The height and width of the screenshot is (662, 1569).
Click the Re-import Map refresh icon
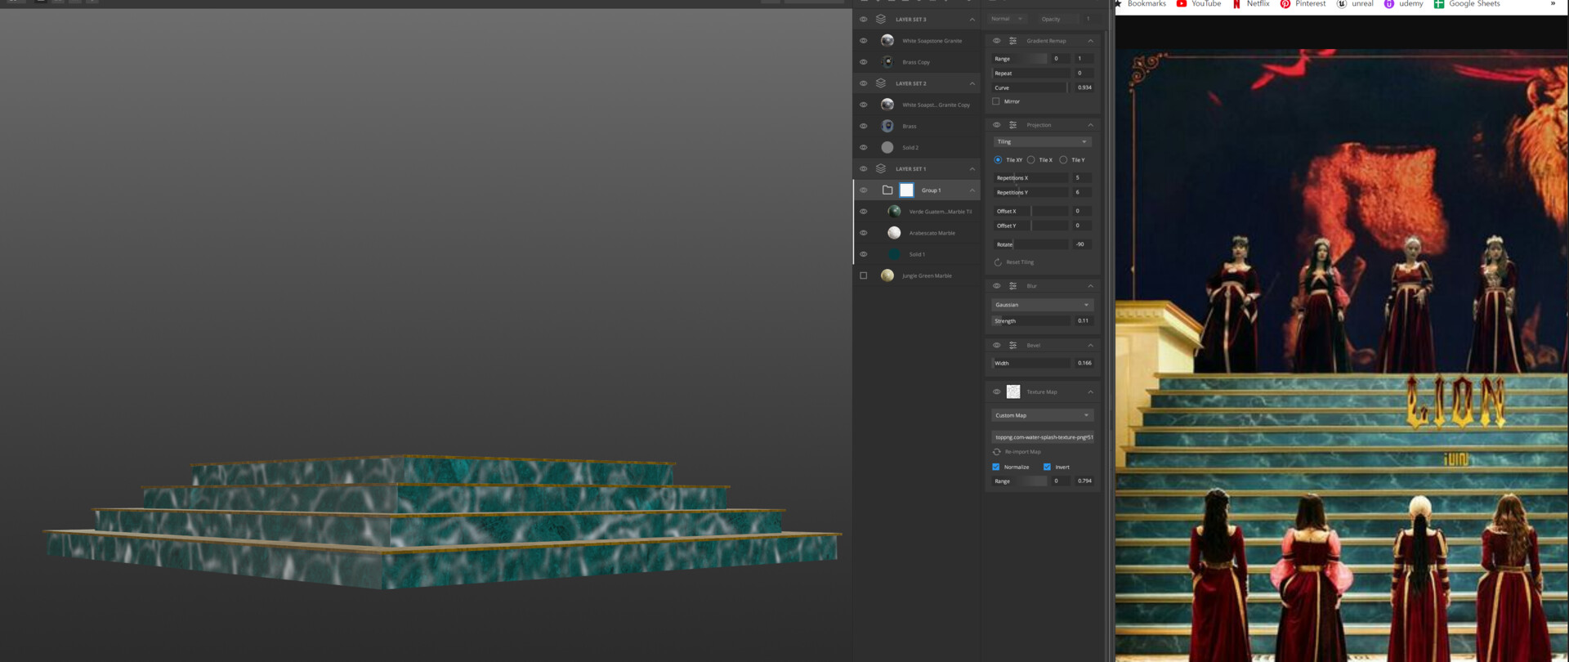tap(997, 452)
